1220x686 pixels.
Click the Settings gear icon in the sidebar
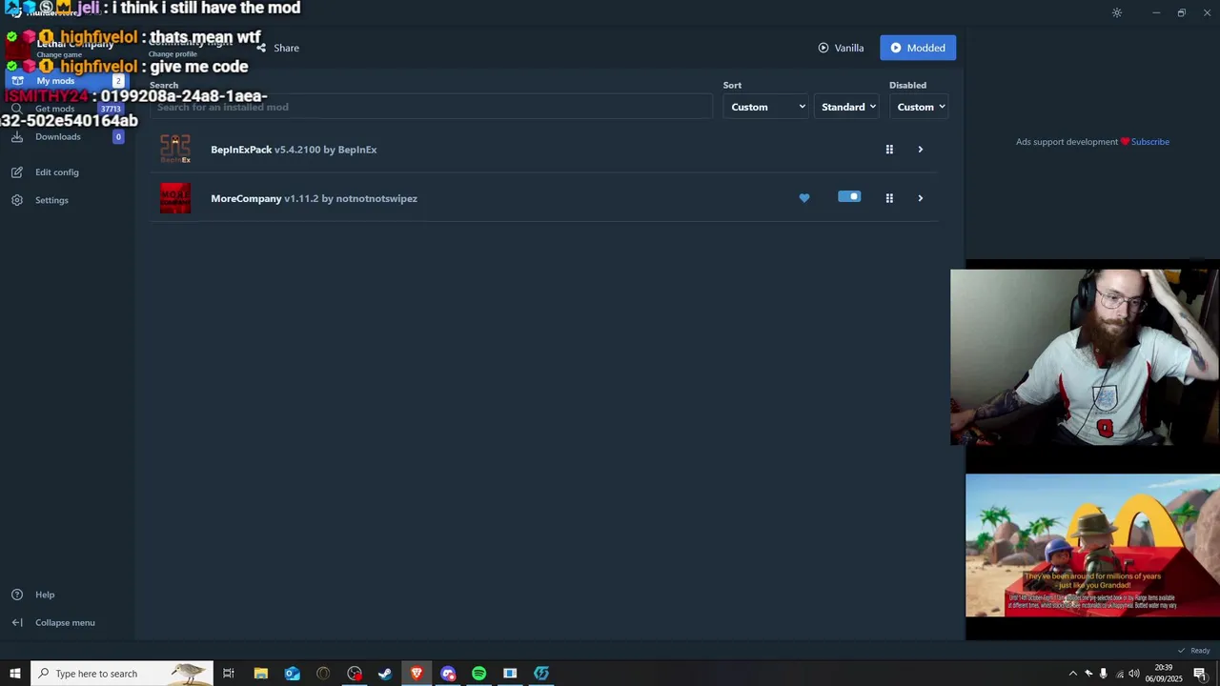click(17, 200)
